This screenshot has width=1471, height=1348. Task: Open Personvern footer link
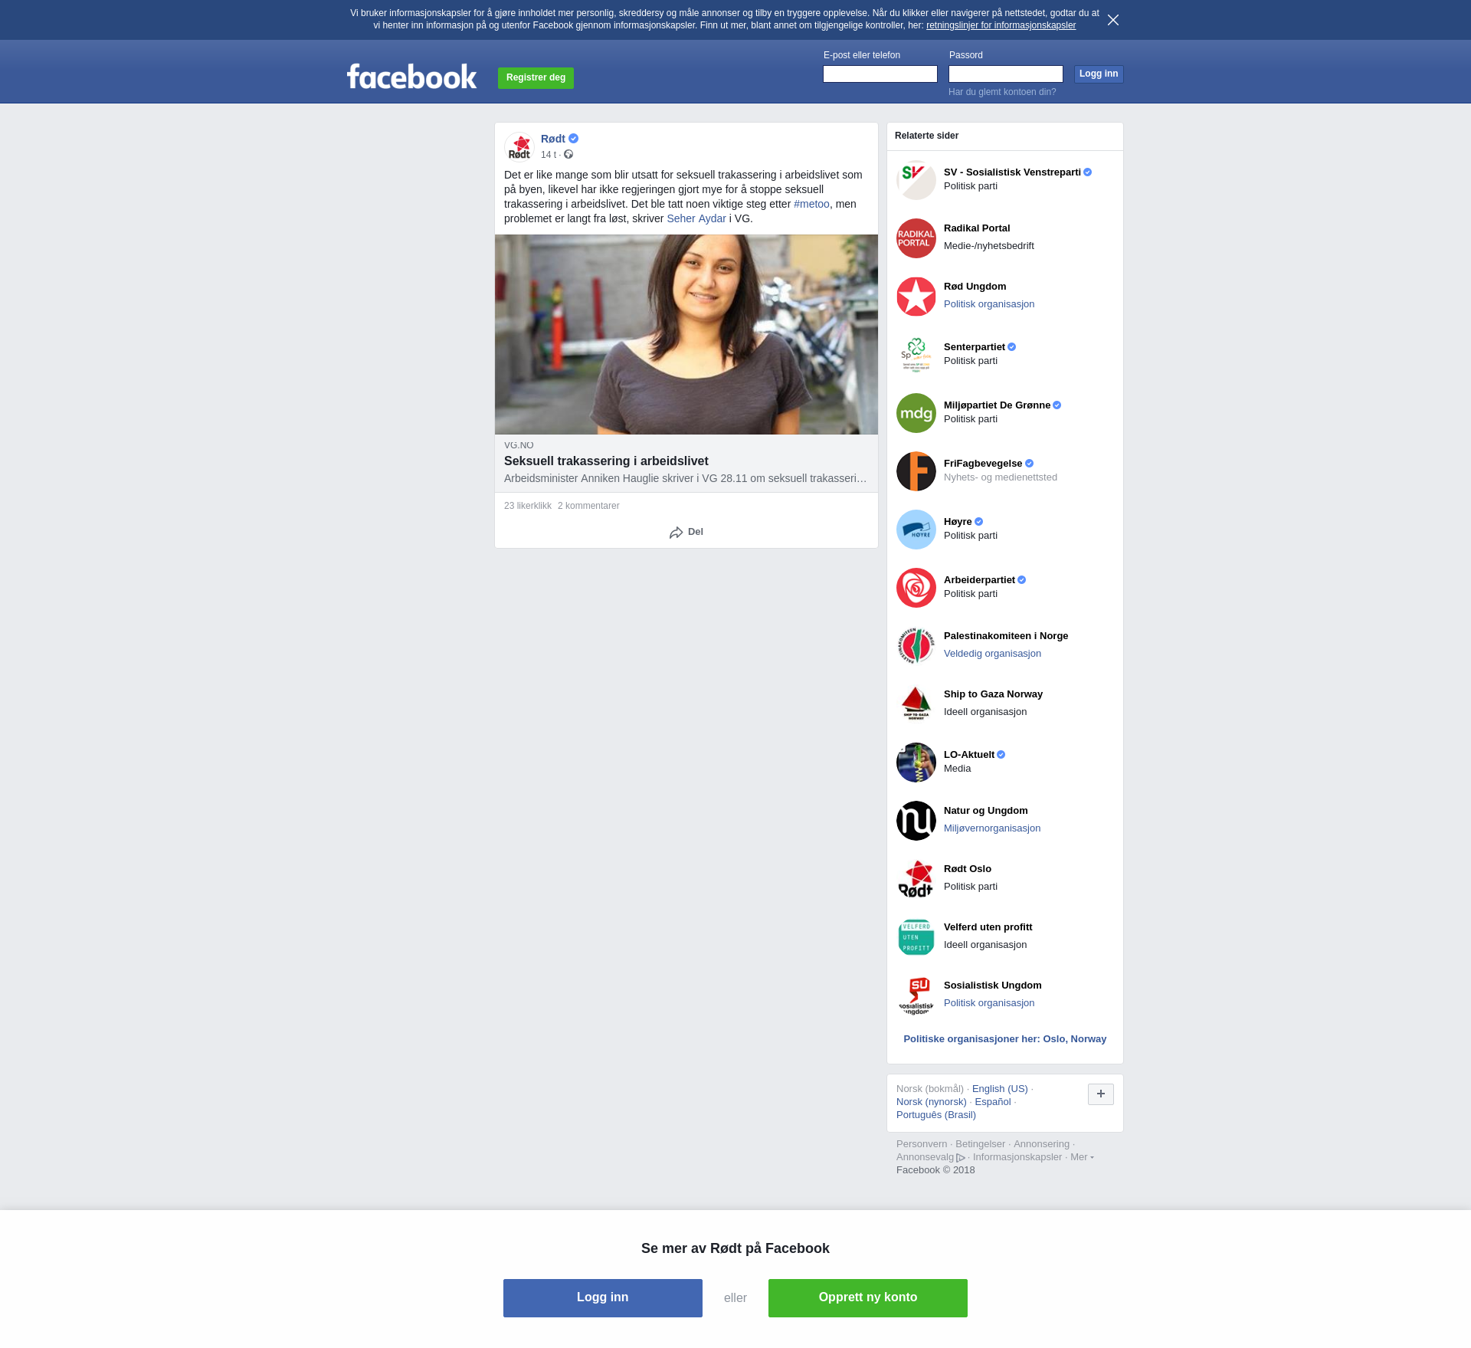tap(922, 1144)
